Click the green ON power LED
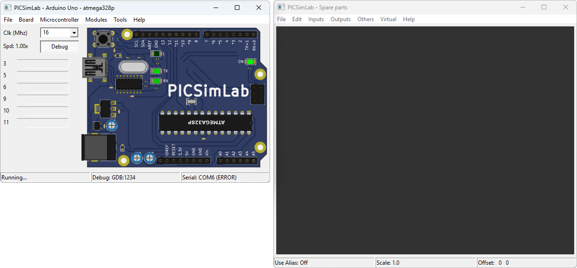 pyautogui.click(x=249, y=62)
